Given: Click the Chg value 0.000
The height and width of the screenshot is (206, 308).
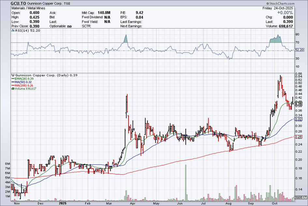Looking at the screenshot, I should click(288, 17).
